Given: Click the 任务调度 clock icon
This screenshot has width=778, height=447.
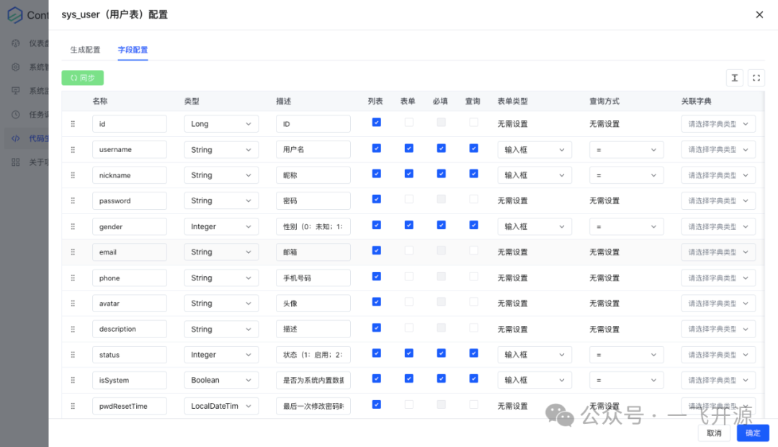Looking at the screenshot, I should pyautogui.click(x=16, y=114).
